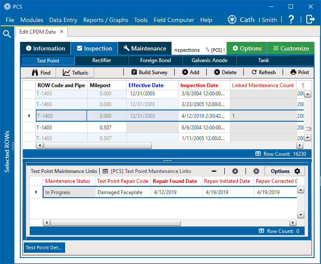
Task: Open the Telluric chart tool
Action: [76, 72]
